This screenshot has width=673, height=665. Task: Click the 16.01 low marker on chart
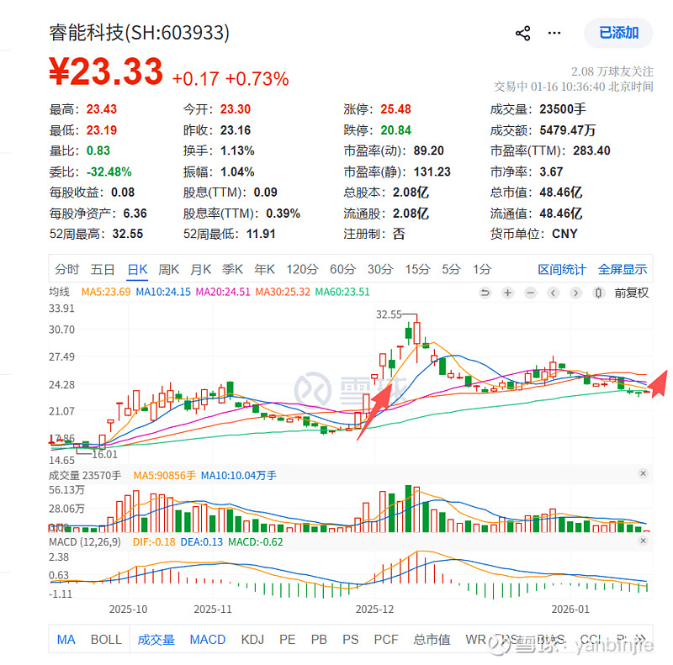[x=104, y=454]
